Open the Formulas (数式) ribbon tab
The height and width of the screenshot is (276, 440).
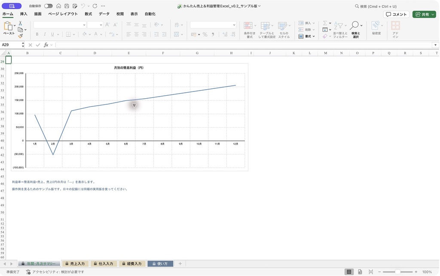pos(89,14)
